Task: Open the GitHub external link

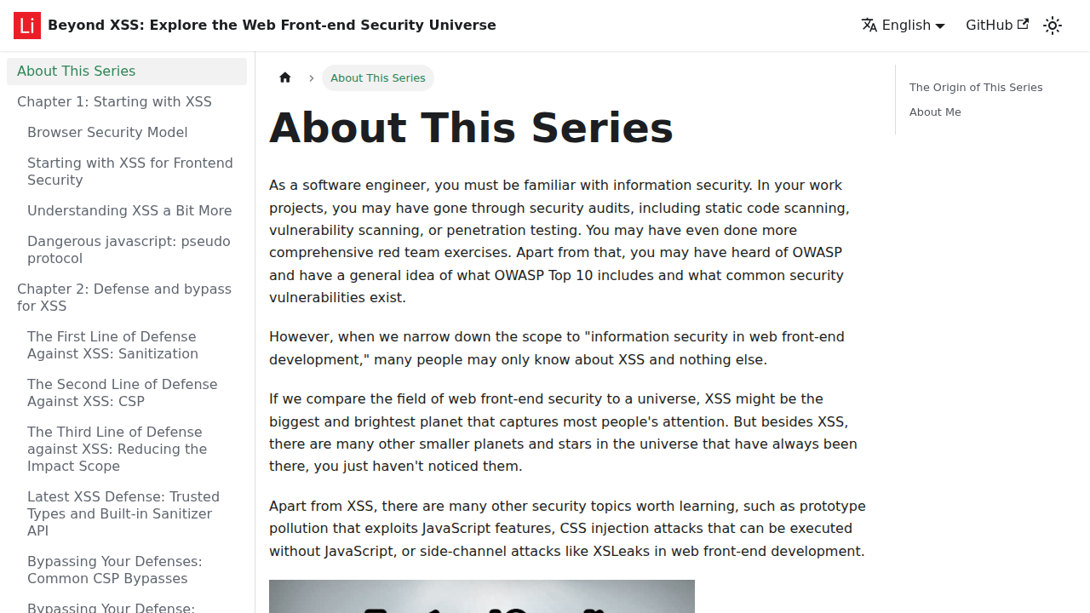Action: (x=997, y=25)
